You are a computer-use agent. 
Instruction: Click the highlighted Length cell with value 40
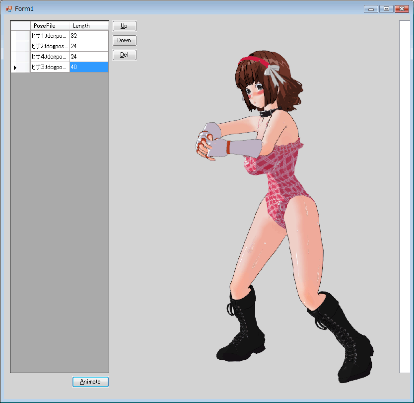pyautogui.click(x=89, y=67)
